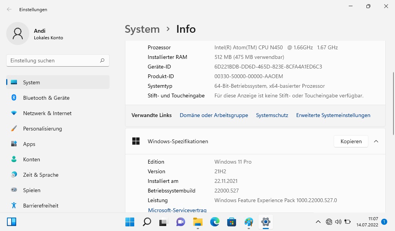
Task: Collapse the Windows-Spezifikationen section
Action: pyautogui.click(x=376, y=141)
